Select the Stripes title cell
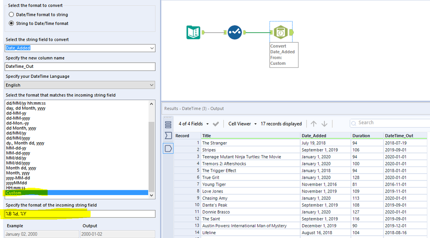 pyautogui.click(x=251, y=150)
